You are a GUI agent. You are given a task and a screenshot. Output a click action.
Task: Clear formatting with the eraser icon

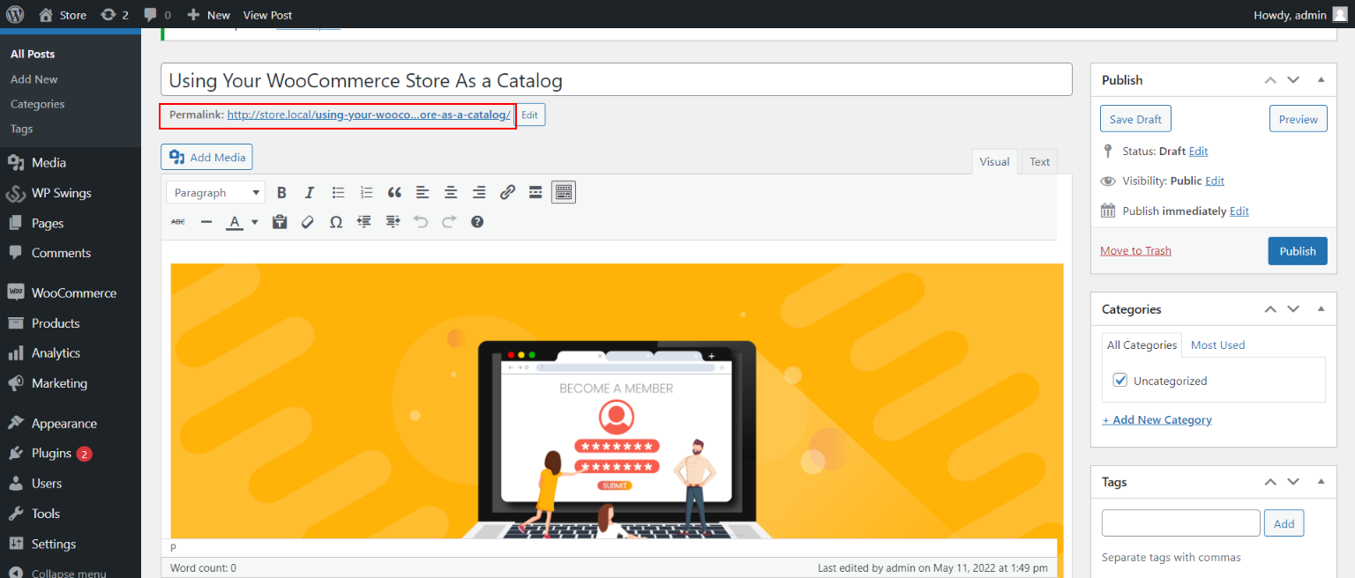click(308, 222)
